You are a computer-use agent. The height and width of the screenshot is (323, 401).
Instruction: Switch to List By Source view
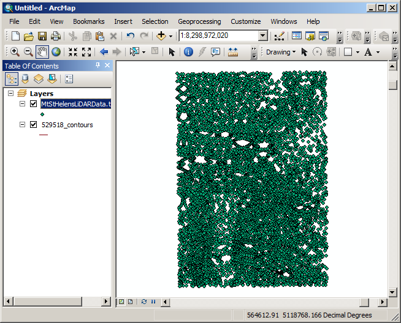pos(25,79)
